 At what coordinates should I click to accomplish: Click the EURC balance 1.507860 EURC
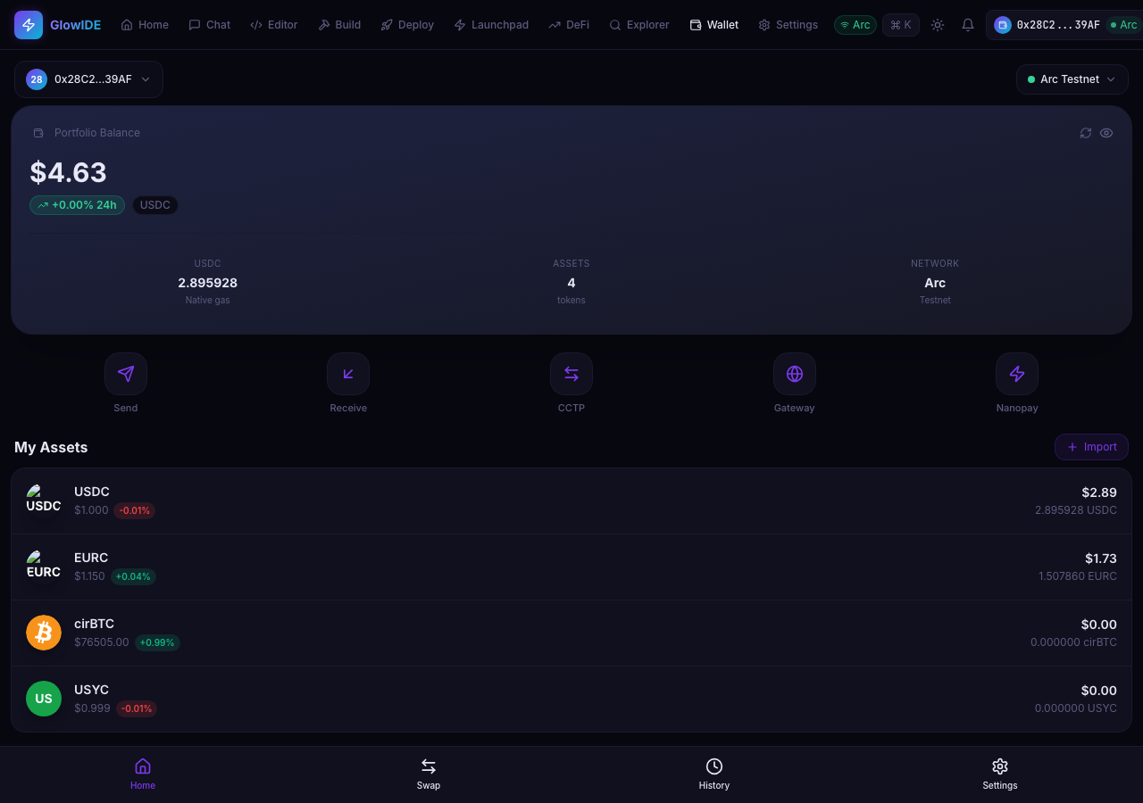[1078, 576]
